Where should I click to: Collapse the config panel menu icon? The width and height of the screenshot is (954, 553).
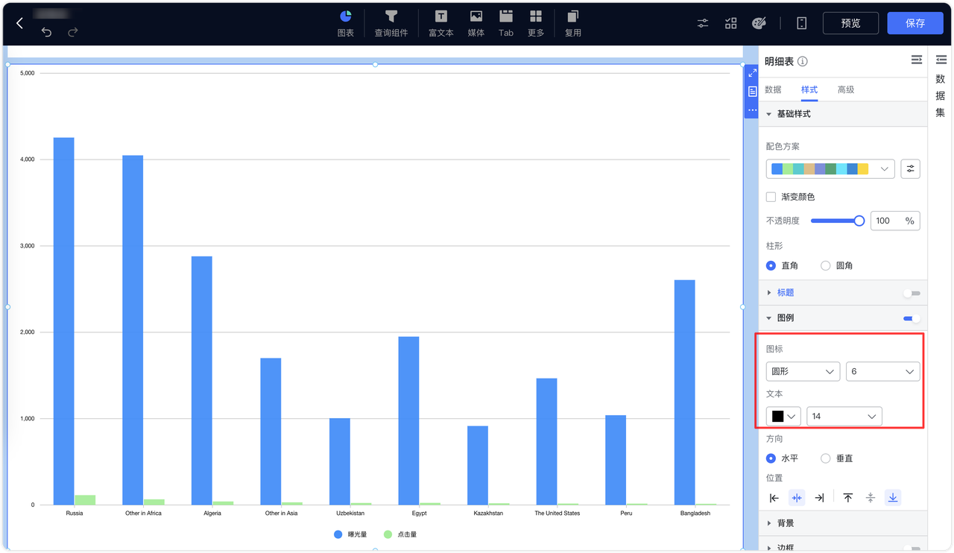coord(917,60)
